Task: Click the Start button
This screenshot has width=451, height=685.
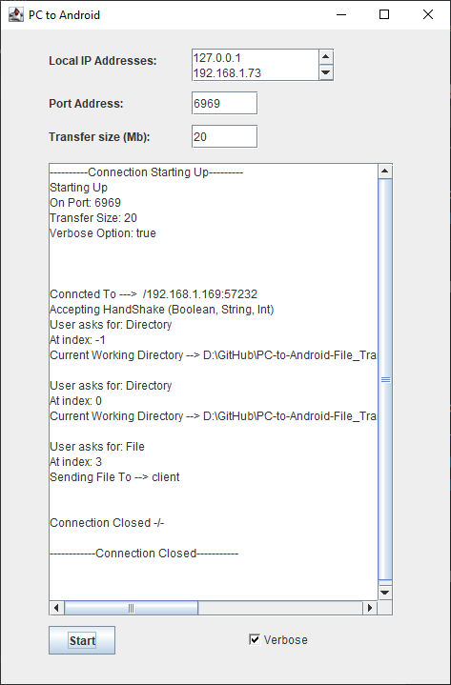Action: pos(82,640)
